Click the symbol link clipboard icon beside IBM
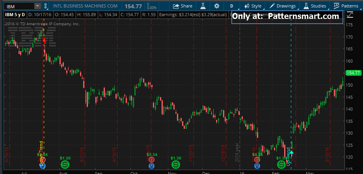 click(x=46, y=6)
